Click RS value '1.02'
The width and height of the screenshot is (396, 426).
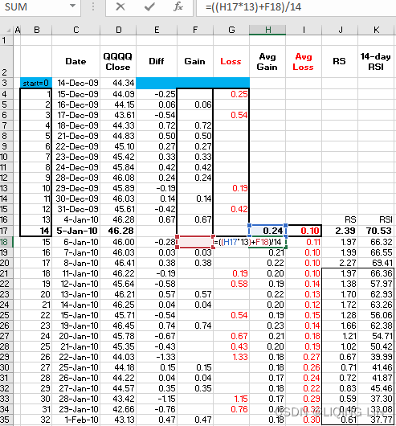tap(340, 346)
